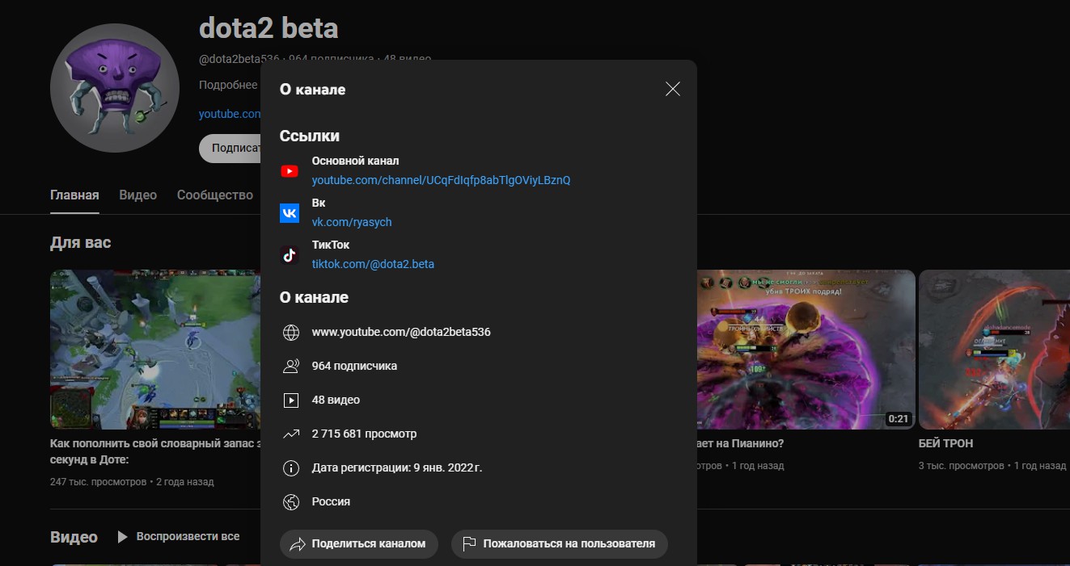Click the registration date info icon

pos(291,468)
